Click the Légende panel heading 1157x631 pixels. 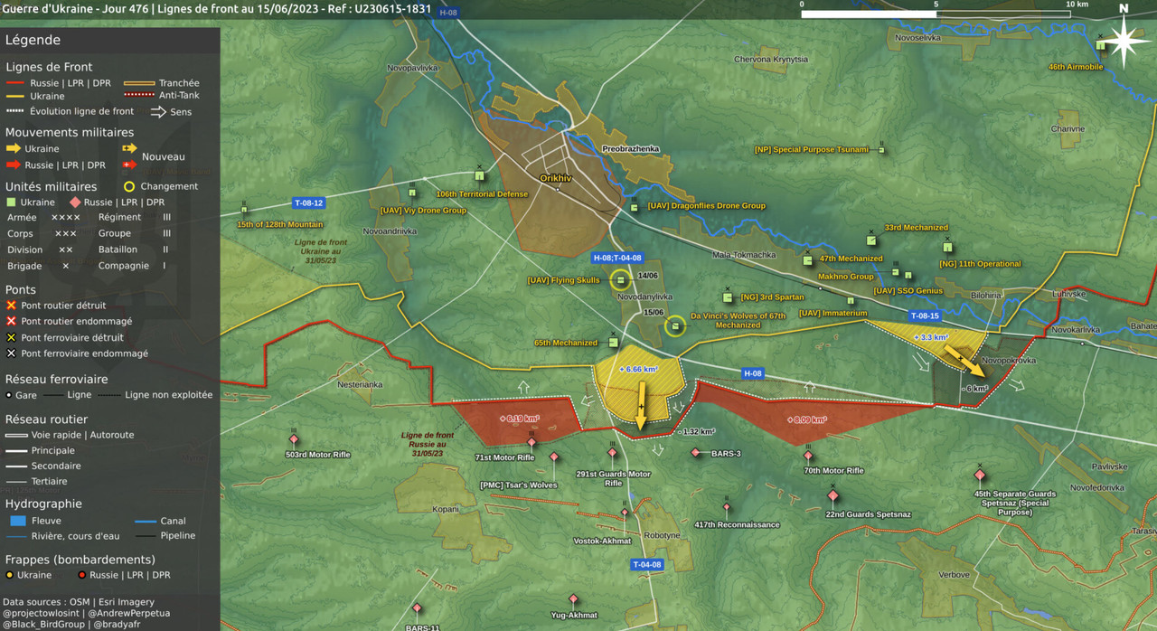point(33,40)
